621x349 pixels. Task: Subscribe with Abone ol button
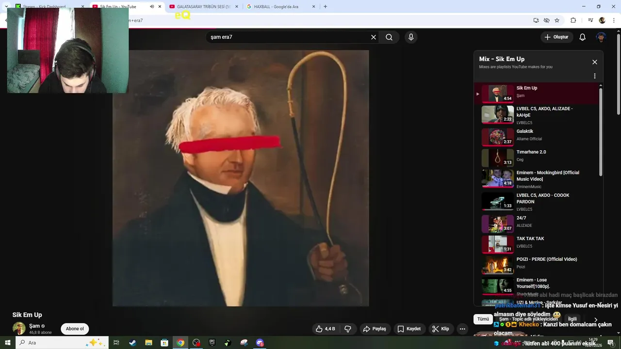point(75,329)
